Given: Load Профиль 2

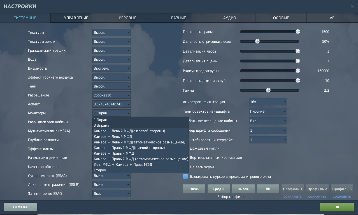Looking at the screenshot, I should (317, 189).
